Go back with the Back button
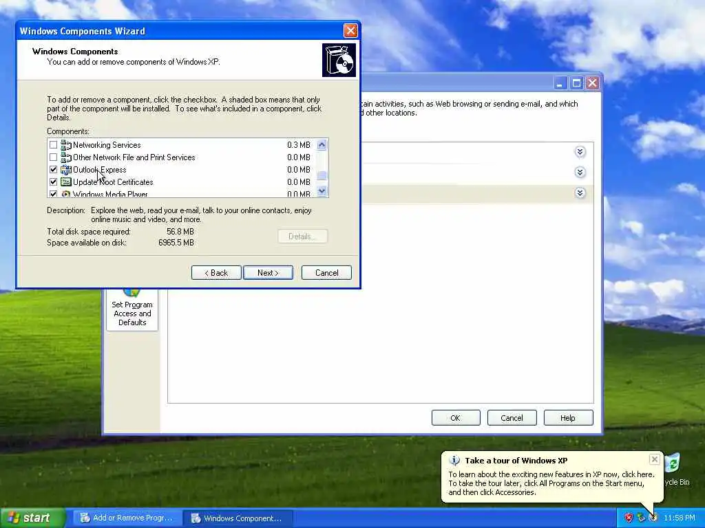Image resolution: width=705 pixels, height=528 pixels. tap(216, 273)
